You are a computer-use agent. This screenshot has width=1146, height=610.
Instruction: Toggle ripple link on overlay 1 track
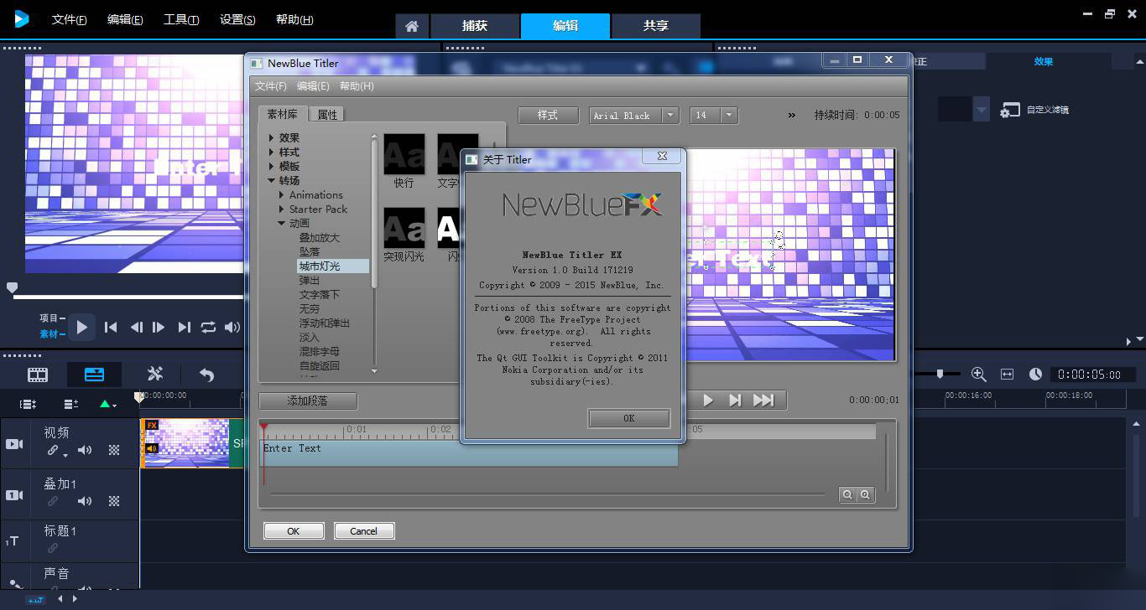tap(53, 501)
